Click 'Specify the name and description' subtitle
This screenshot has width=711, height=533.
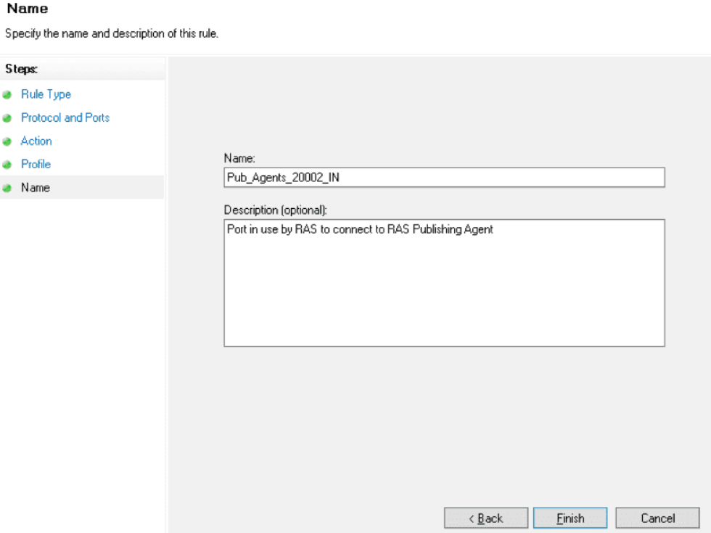(x=112, y=33)
